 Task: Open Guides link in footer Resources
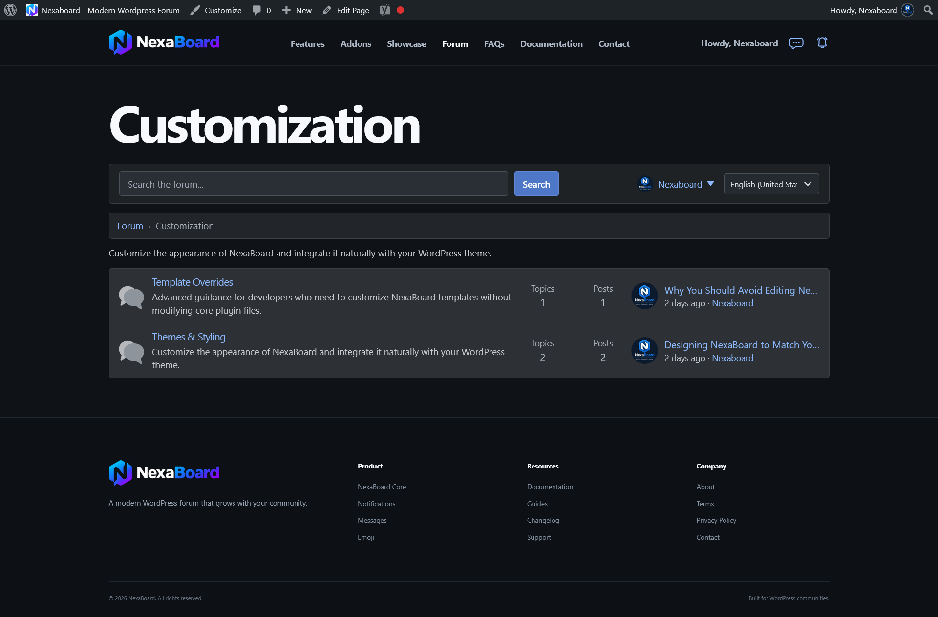point(537,504)
